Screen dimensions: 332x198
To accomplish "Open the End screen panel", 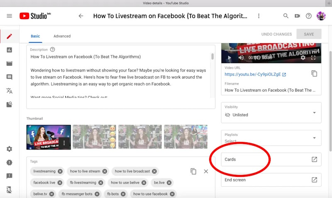I will [271, 180].
